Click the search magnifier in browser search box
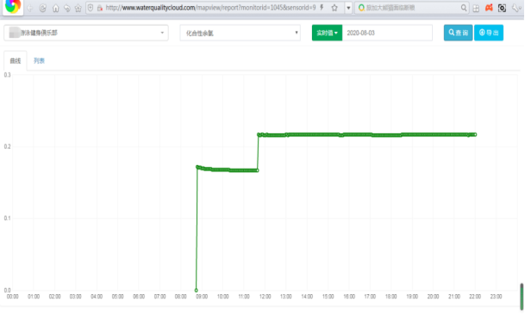Image resolution: width=525 pixels, height=320 pixels. [x=464, y=8]
